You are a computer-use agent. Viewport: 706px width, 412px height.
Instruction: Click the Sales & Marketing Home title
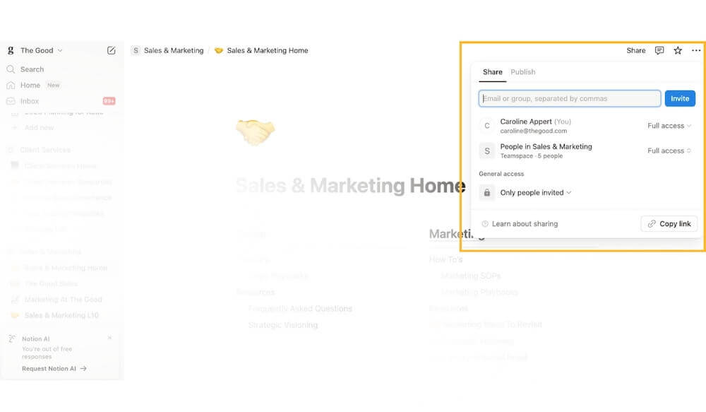(x=350, y=186)
